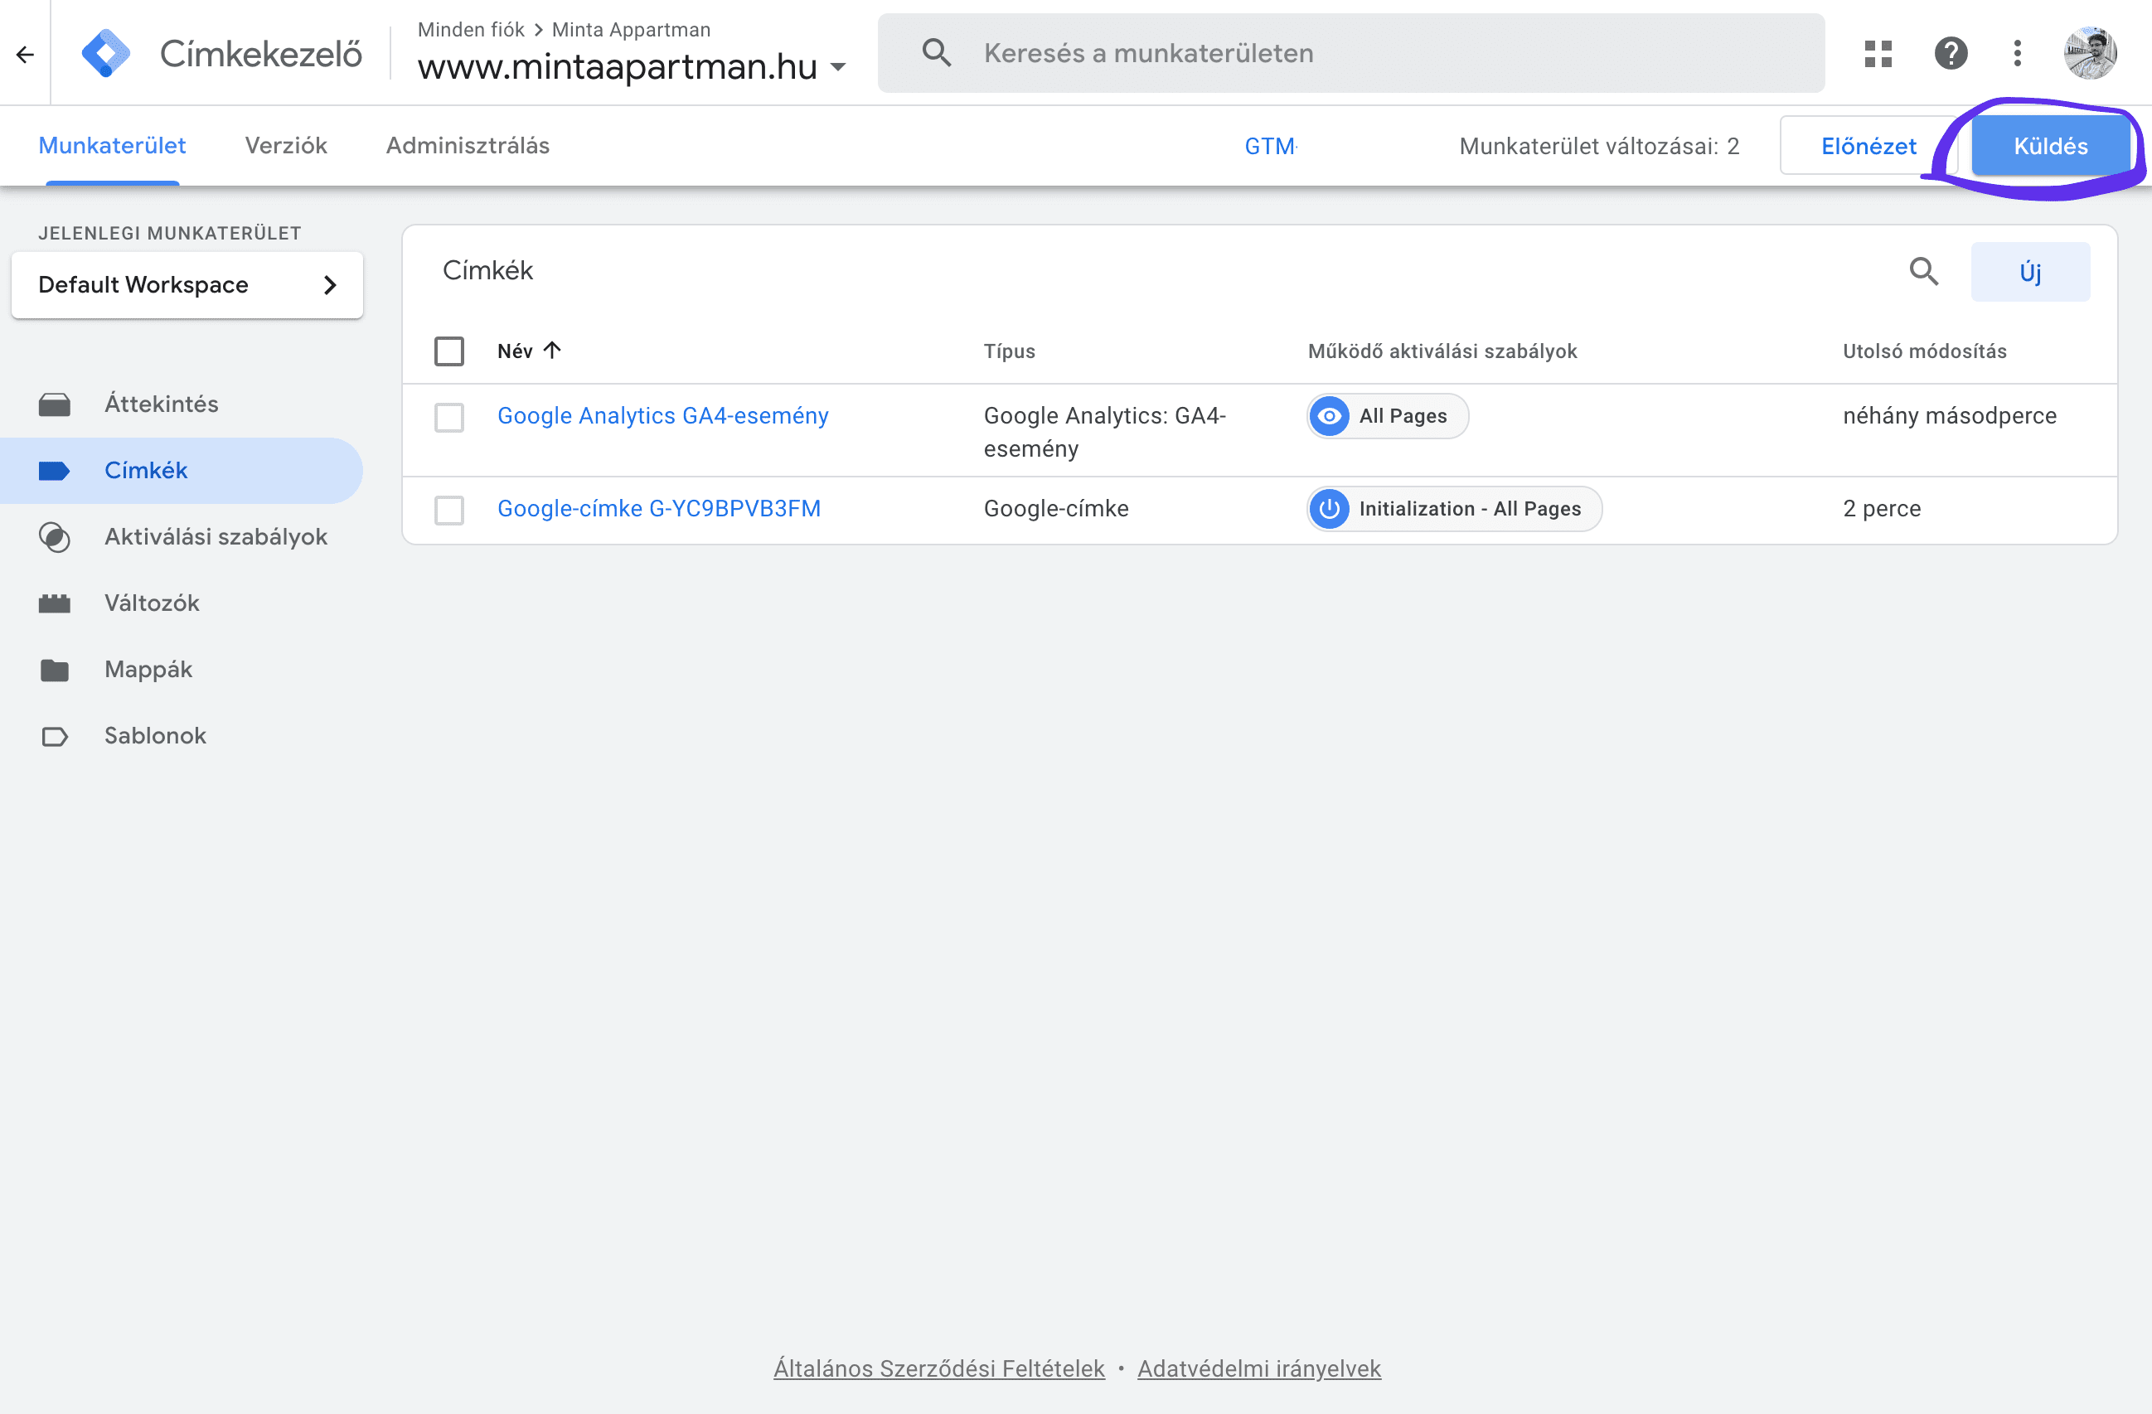Expand the Default Workspace selector
The width and height of the screenshot is (2152, 1414).
[187, 285]
